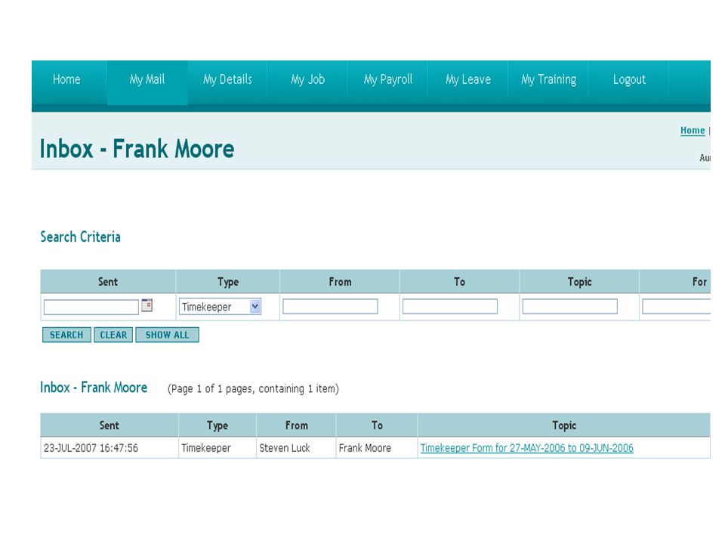
Task: Click the To column header in results table
Action: (x=377, y=425)
